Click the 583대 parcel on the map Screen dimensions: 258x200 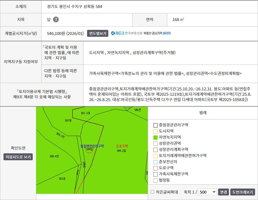(x=62, y=179)
